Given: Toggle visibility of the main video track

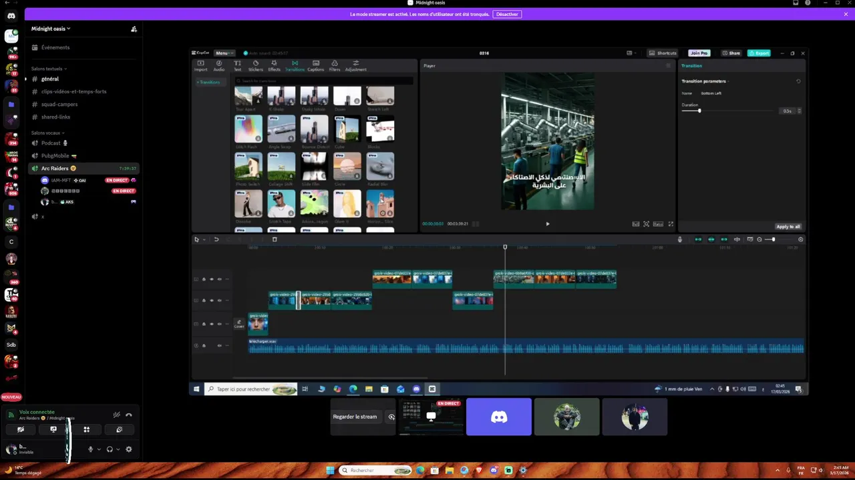Looking at the screenshot, I should click(x=212, y=324).
